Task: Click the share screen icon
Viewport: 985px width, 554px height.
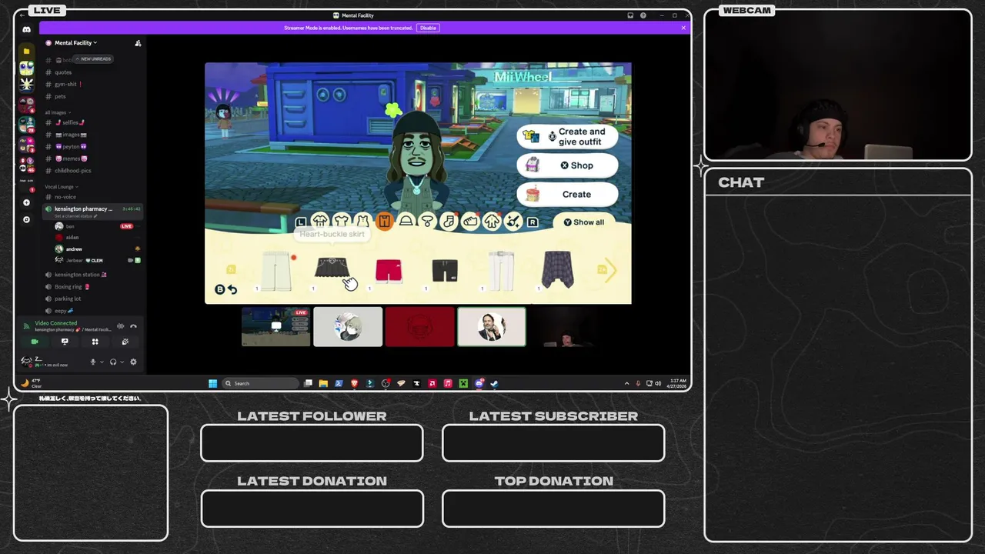Action: coord(65,342)
